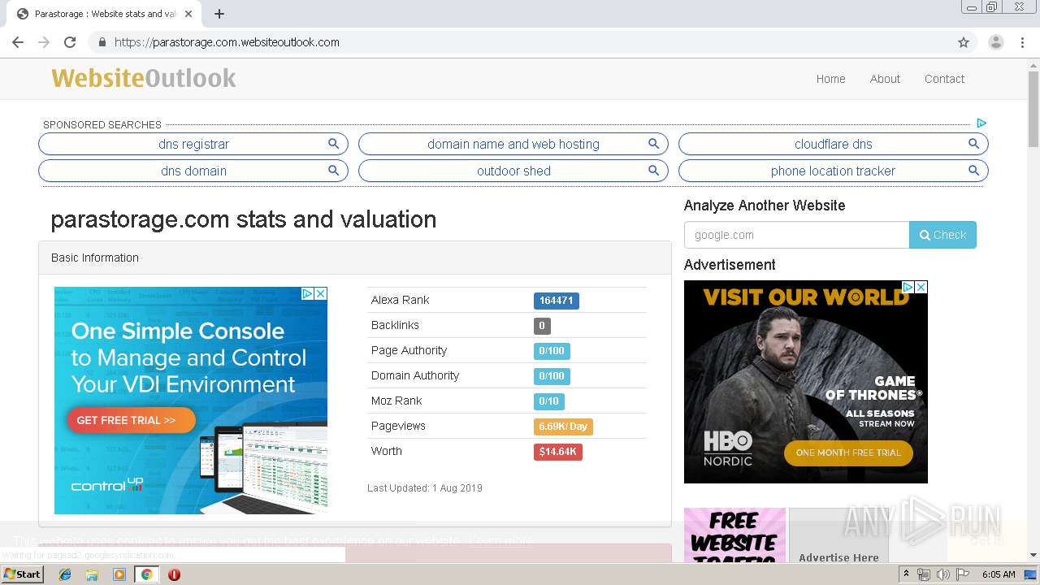Search sponsored link cloudflare dns
Screen dimensions: 1040x585
834,144
